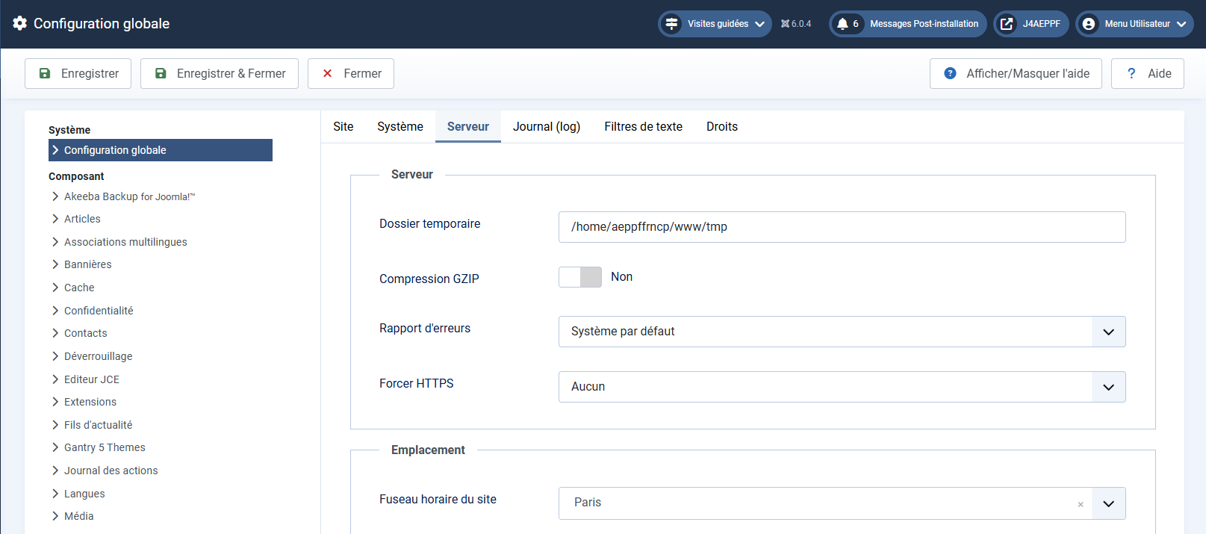
Task: Open the Filtres de texte tab
Action: [643, 127]
